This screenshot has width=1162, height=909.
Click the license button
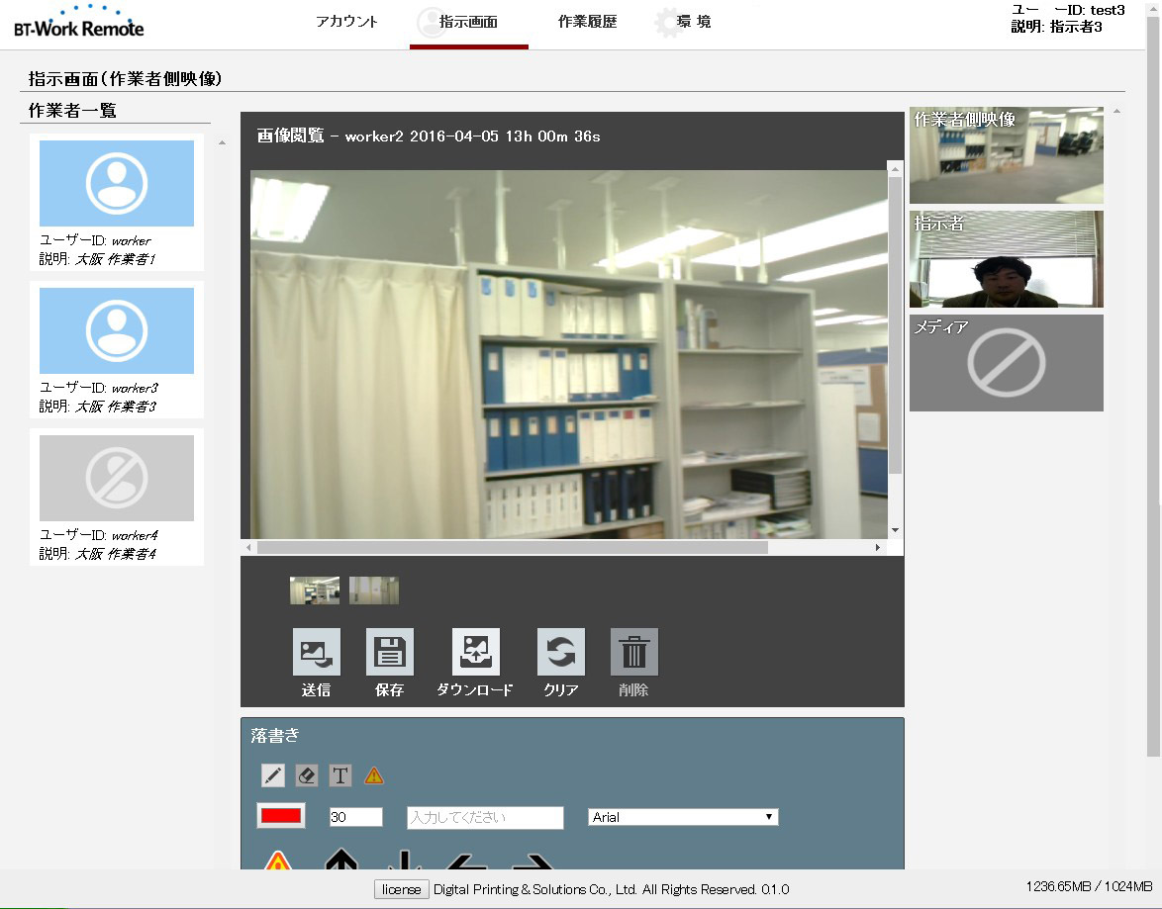pyautogui.click(x=402, y=889)
